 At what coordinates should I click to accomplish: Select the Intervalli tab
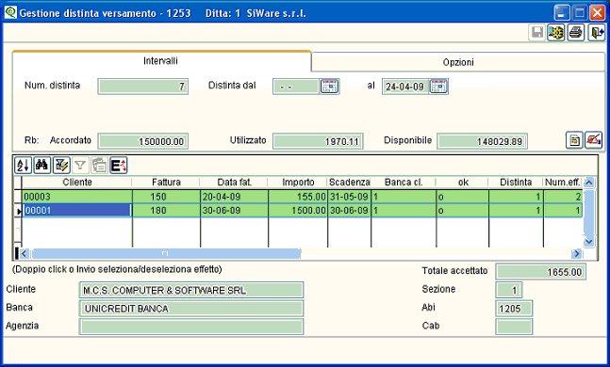pyautogui.click(x=160, y=61)
